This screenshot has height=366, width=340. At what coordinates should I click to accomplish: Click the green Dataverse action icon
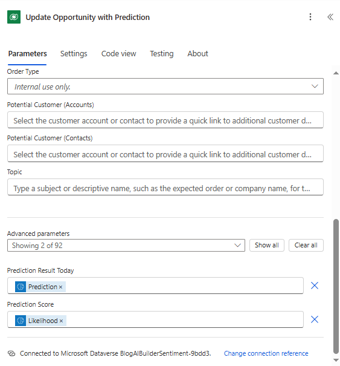coord(14,17)
